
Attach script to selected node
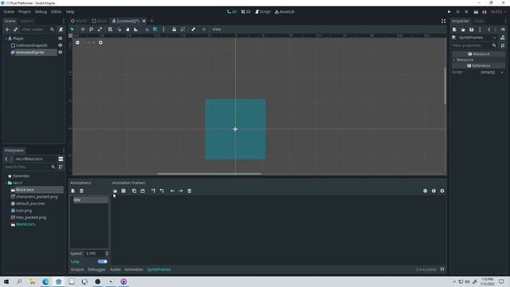[61, 29]
